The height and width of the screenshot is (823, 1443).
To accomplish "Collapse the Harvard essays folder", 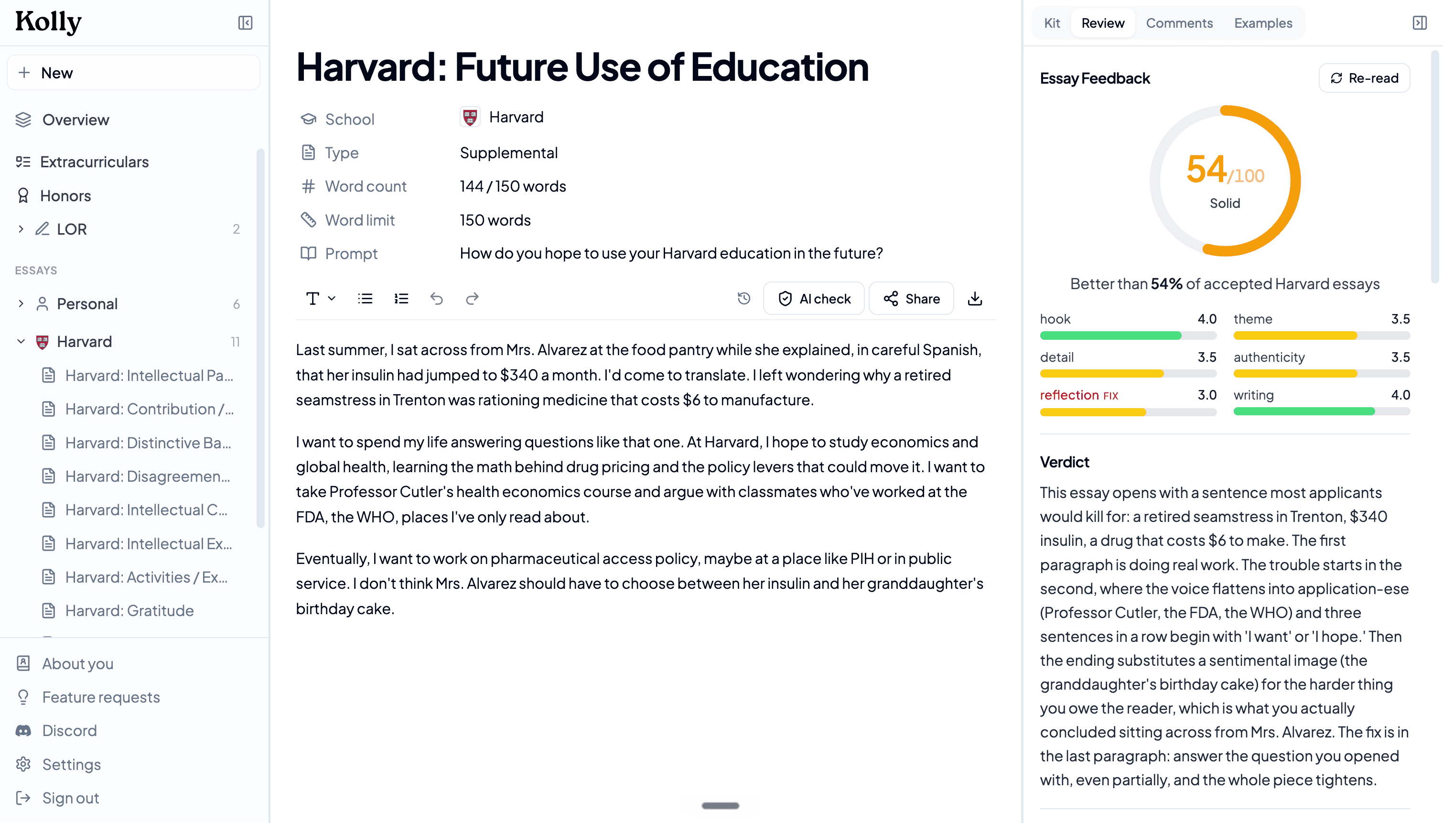I will point(21,341).
